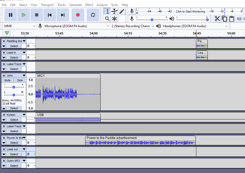Skip to end of the project
The image size is (245, 173).
[x=63, y=15]
